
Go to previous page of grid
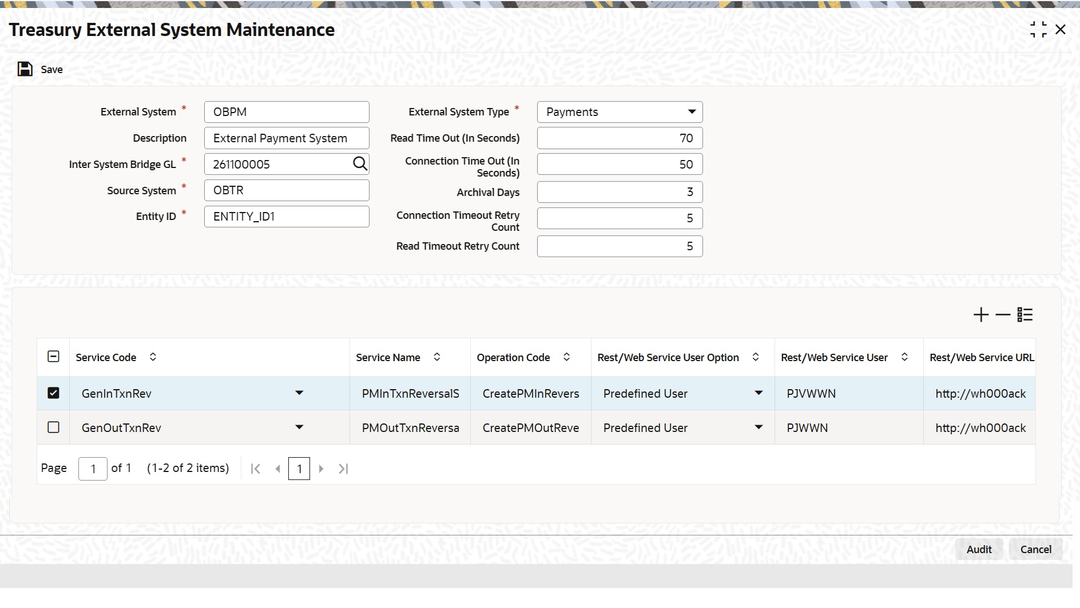(x=278, y=469)
